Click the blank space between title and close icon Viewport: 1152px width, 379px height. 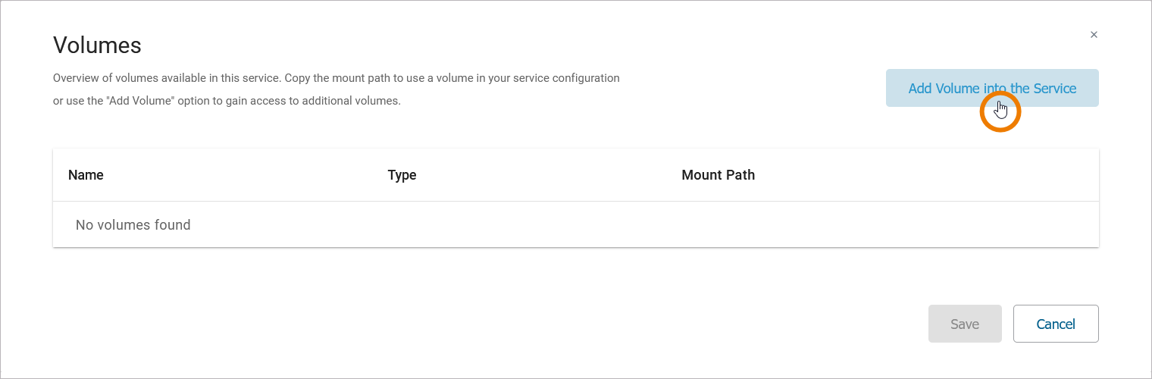pyautogui.click(x=606, y=42)
